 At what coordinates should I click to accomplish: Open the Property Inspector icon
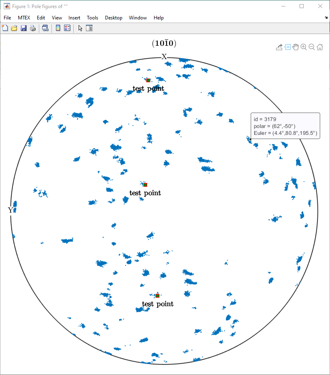pos(89,28)
